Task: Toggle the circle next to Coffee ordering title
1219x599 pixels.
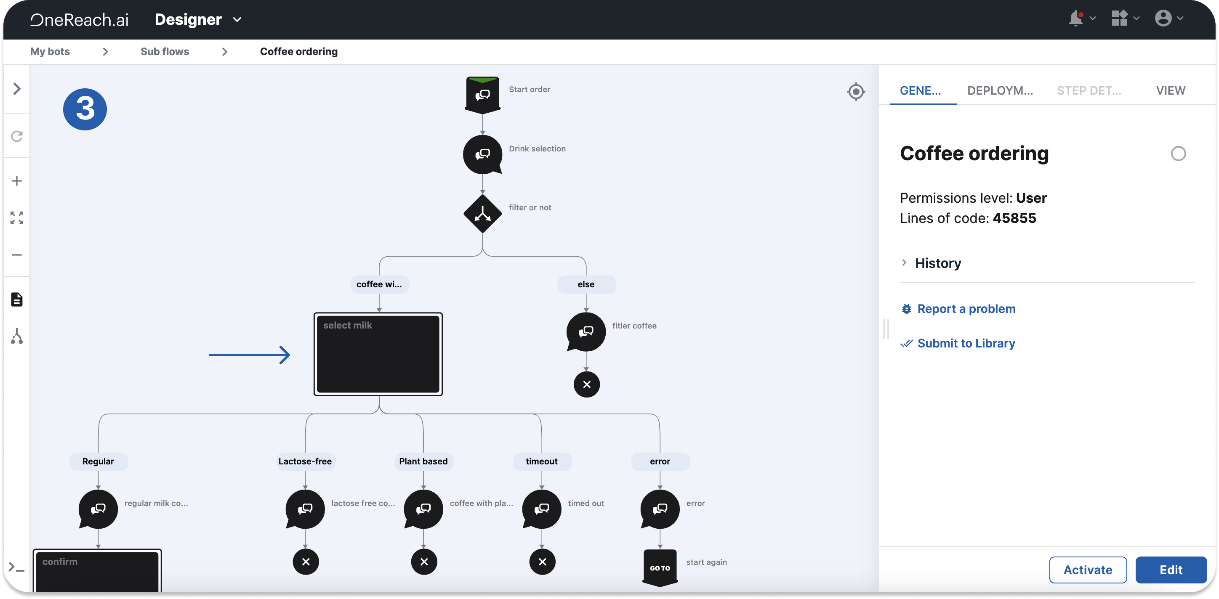Action: click(1178, 154)
